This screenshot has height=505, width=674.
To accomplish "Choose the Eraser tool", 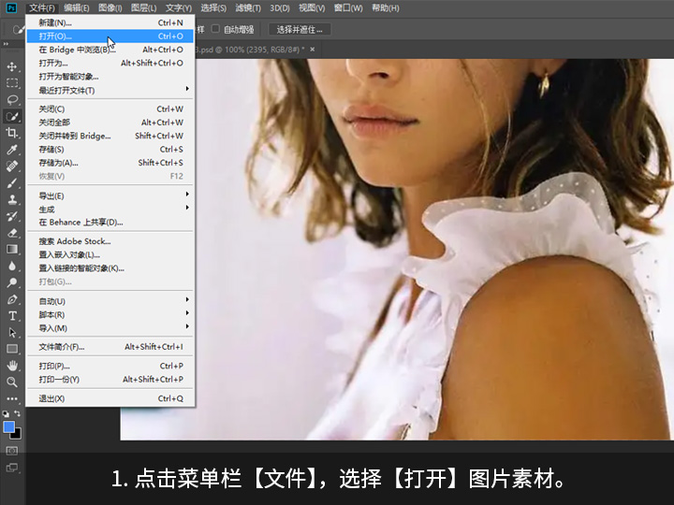I will coord(12,233).
